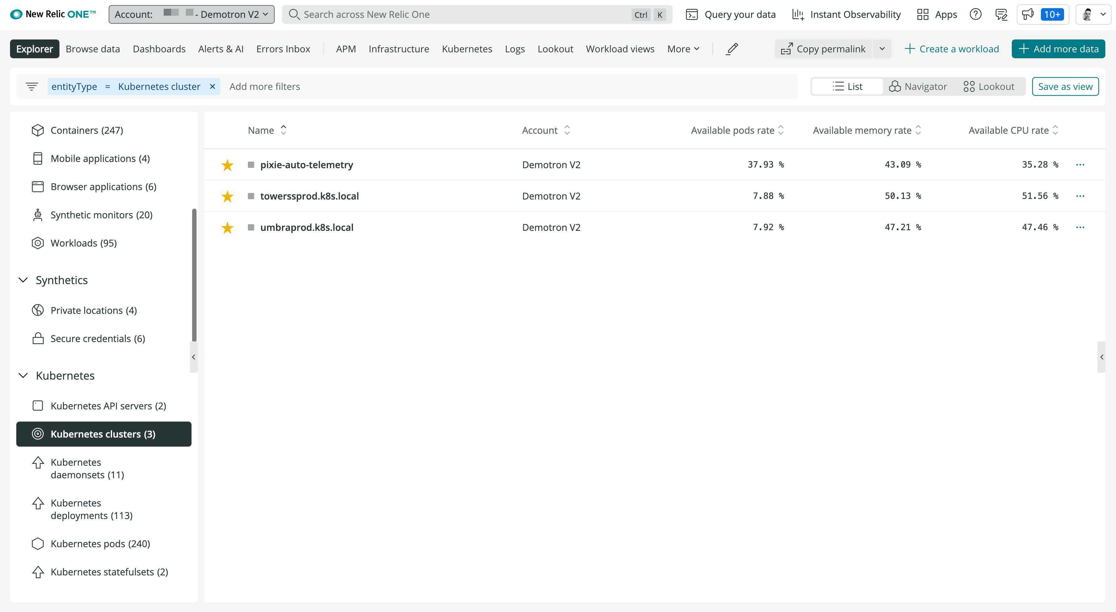Screen dimensions: 1116x612
Task: Click Save as view button
Action: [x=1065, y=86]
